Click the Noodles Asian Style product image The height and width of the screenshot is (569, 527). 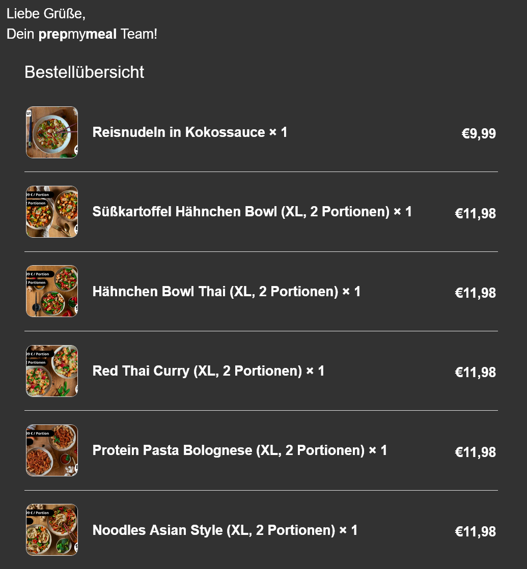[x=52, y=530]
